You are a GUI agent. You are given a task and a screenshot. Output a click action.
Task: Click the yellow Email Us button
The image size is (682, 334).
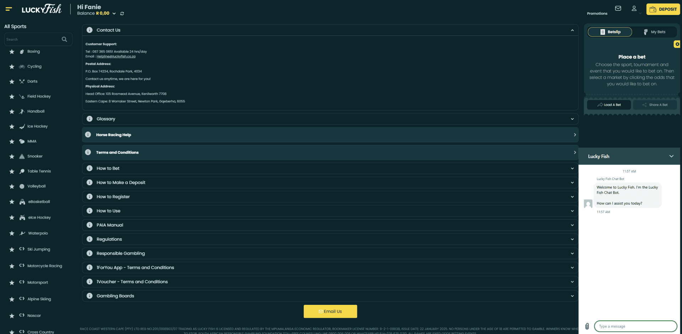tap(330, 311)
